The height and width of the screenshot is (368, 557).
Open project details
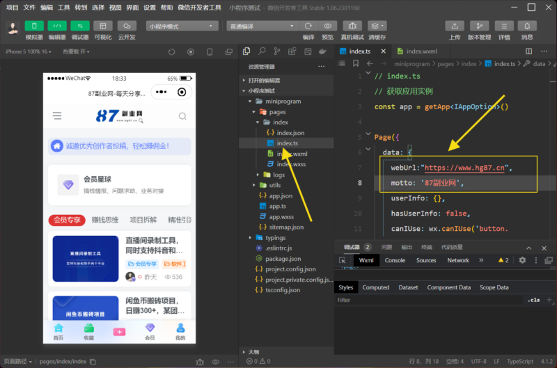pyautogui.click(x=503, y=26)
